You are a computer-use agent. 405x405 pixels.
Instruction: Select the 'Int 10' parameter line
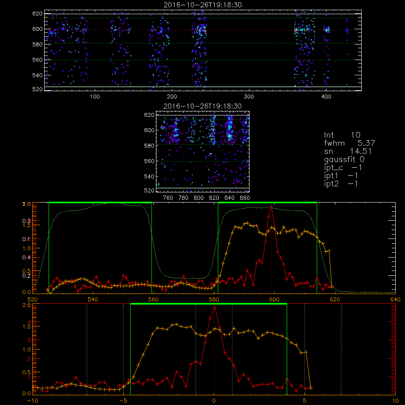[x=342, y=135]
